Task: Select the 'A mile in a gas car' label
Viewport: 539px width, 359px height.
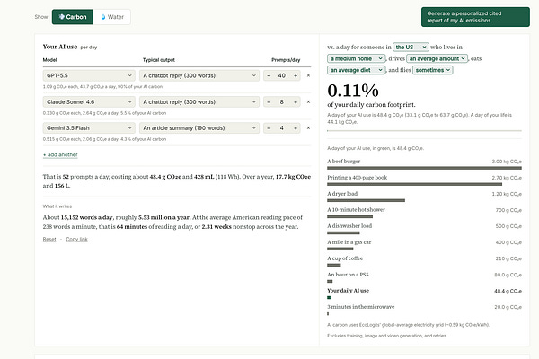Action: tap(349, 241)
